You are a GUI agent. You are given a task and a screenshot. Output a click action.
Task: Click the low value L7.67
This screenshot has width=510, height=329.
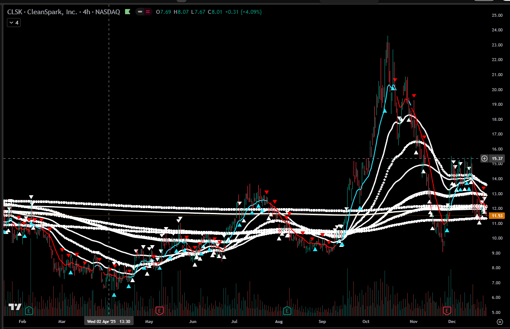click(x=198, y=12)
